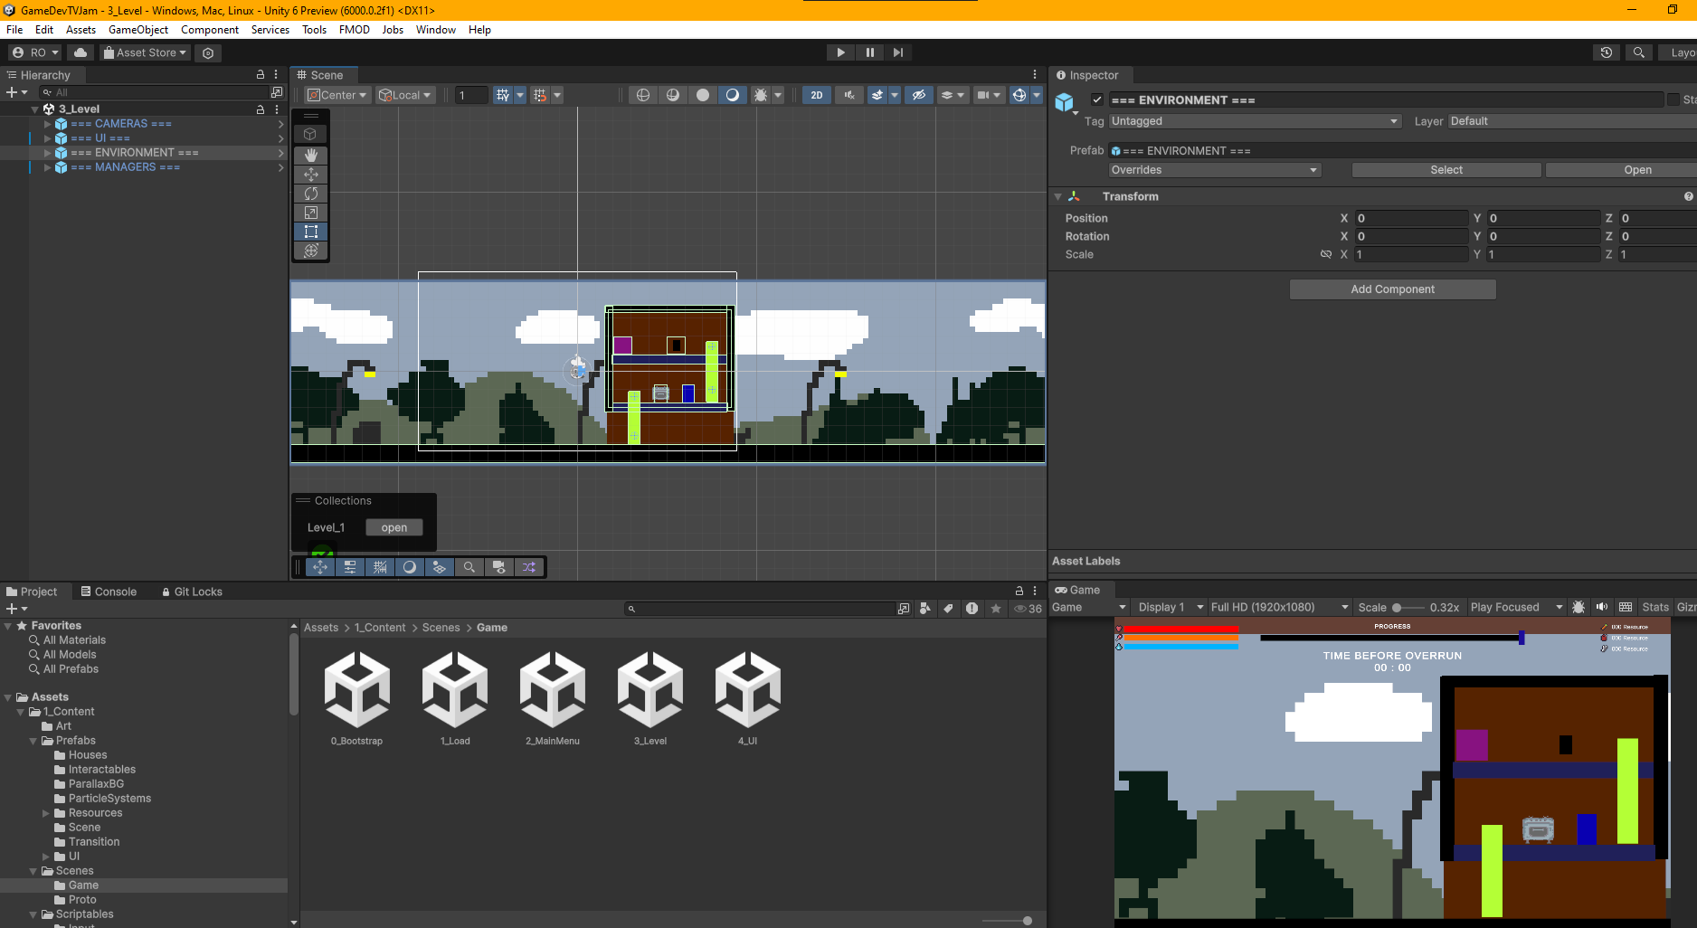Open the Tag dropdown showing Untagged

(x=1254, y=121)
